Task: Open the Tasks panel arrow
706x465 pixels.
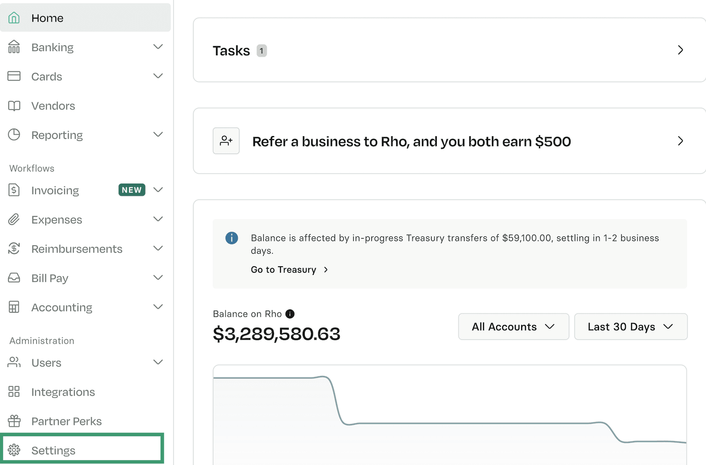Action: click(x=680, y=50)
